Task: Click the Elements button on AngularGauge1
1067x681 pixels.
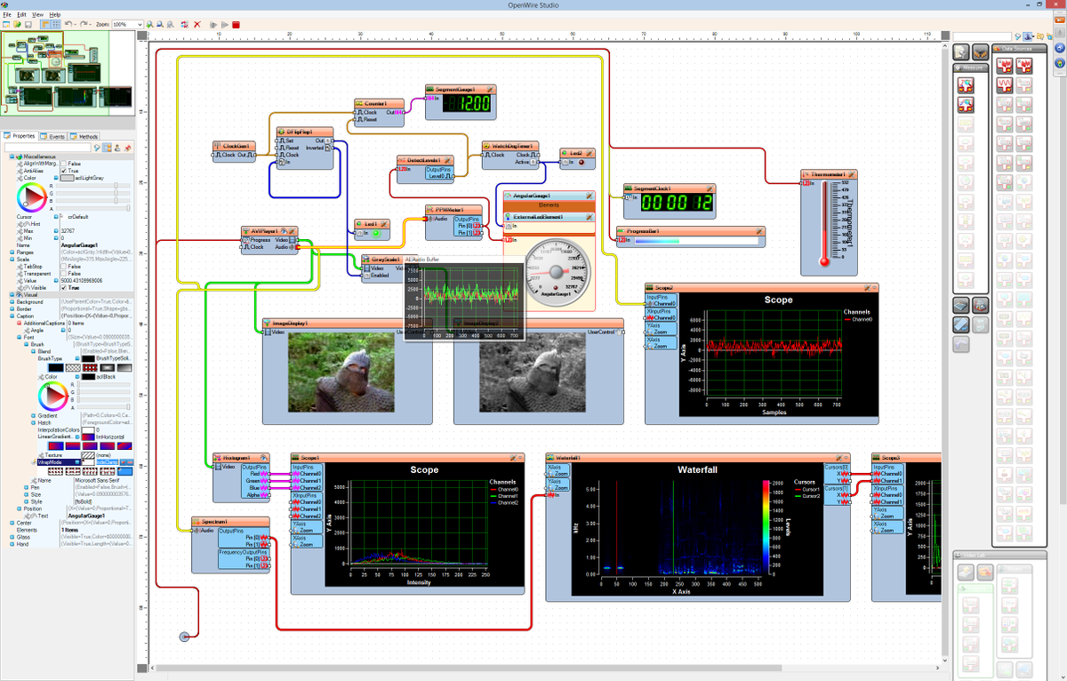Action: pos(549,204)
